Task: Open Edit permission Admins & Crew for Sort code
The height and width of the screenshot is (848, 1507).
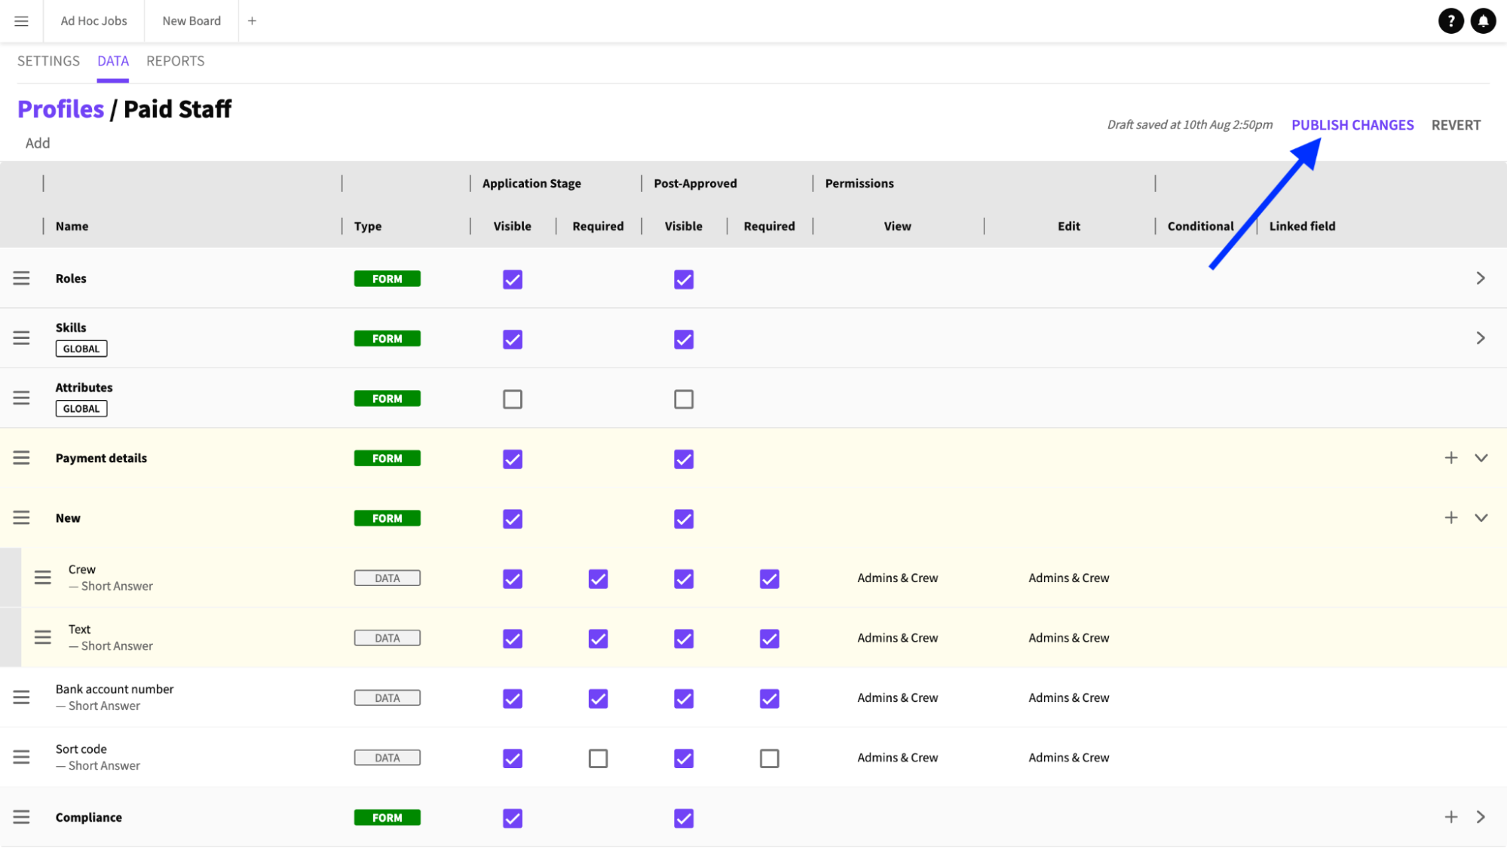Action: pos(1068,758)
